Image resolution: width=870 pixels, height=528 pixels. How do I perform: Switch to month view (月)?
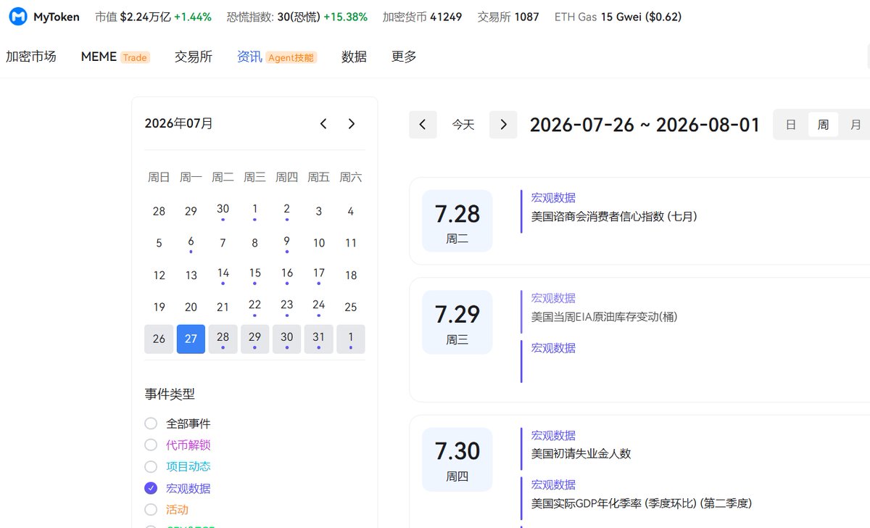pyautogui.click(x=855, y=125)
